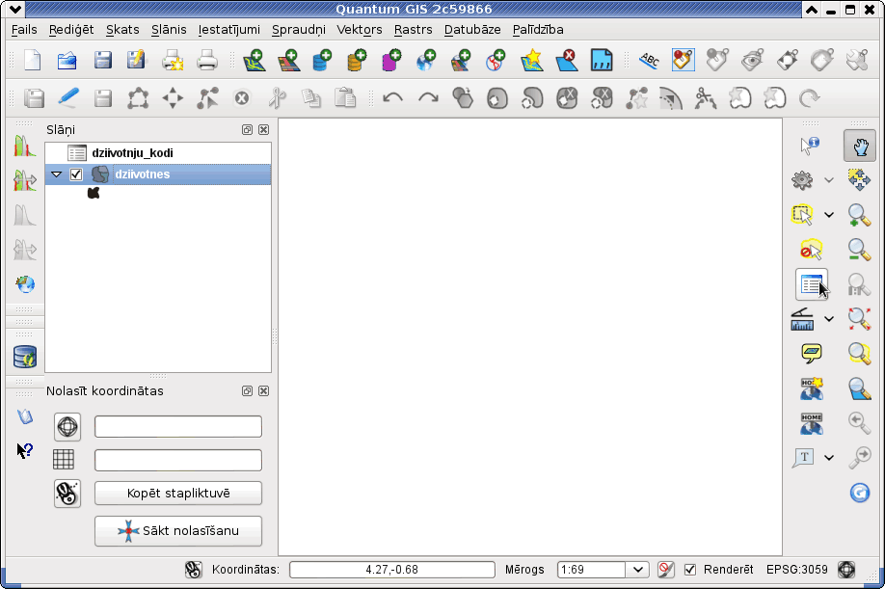Add SpatiaLite layer icon
Viewport: 885px width, 589px height.
[358, 60]
